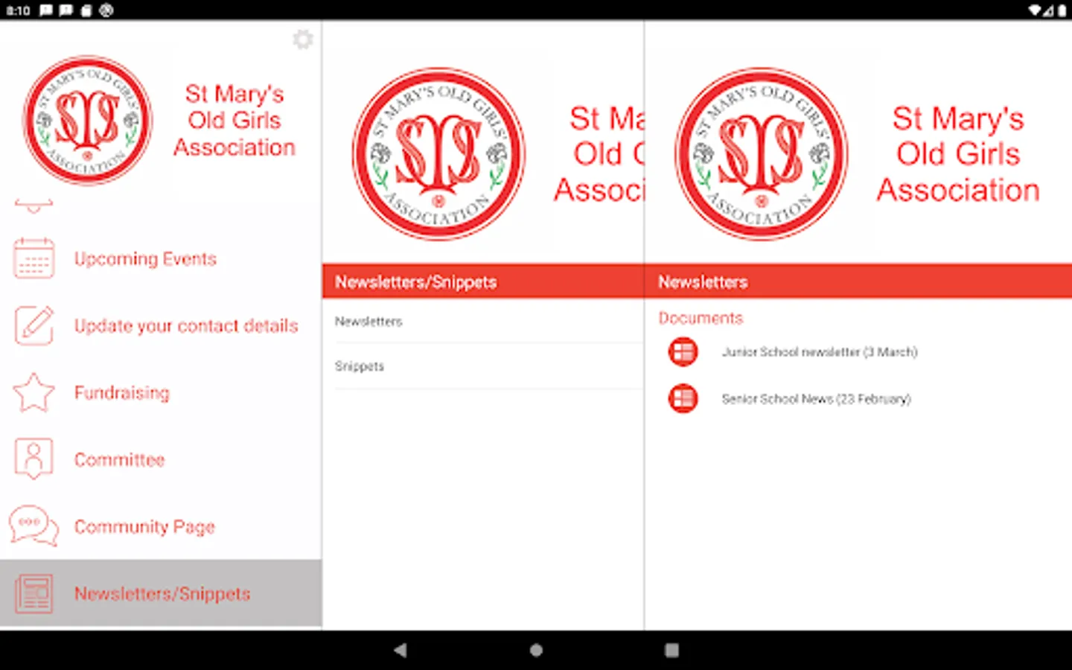Click the status bar Wi-Fi icon
Viewport: 1072px width, 670px height.
[x=1035, y=10]
